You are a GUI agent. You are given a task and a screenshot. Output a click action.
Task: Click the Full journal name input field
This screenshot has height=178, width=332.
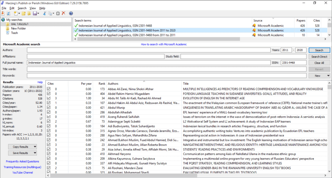coord(148,63)
